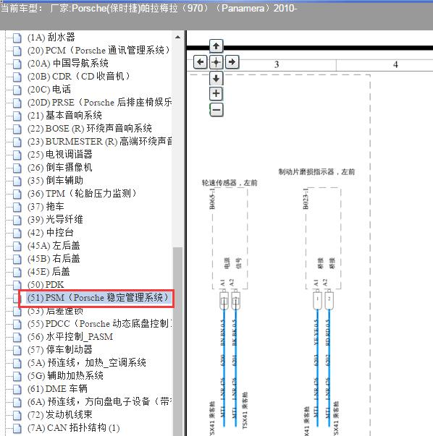Open the (20C) 电话 diagram
The height and width of the screenshot is (436, 433).
click(x=49, y=89)
